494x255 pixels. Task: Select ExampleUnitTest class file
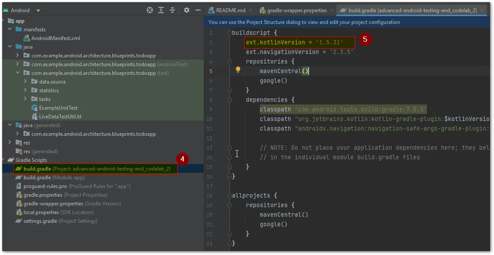[58, 107]
